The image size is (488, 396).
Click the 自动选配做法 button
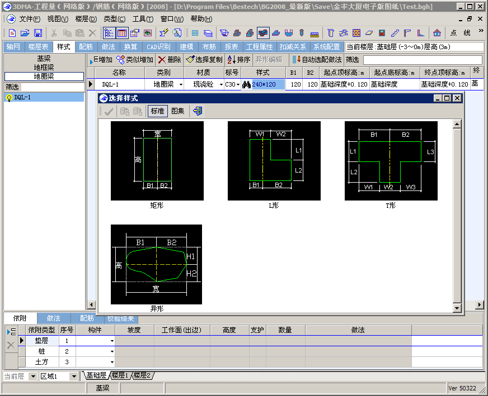(317, 60)
